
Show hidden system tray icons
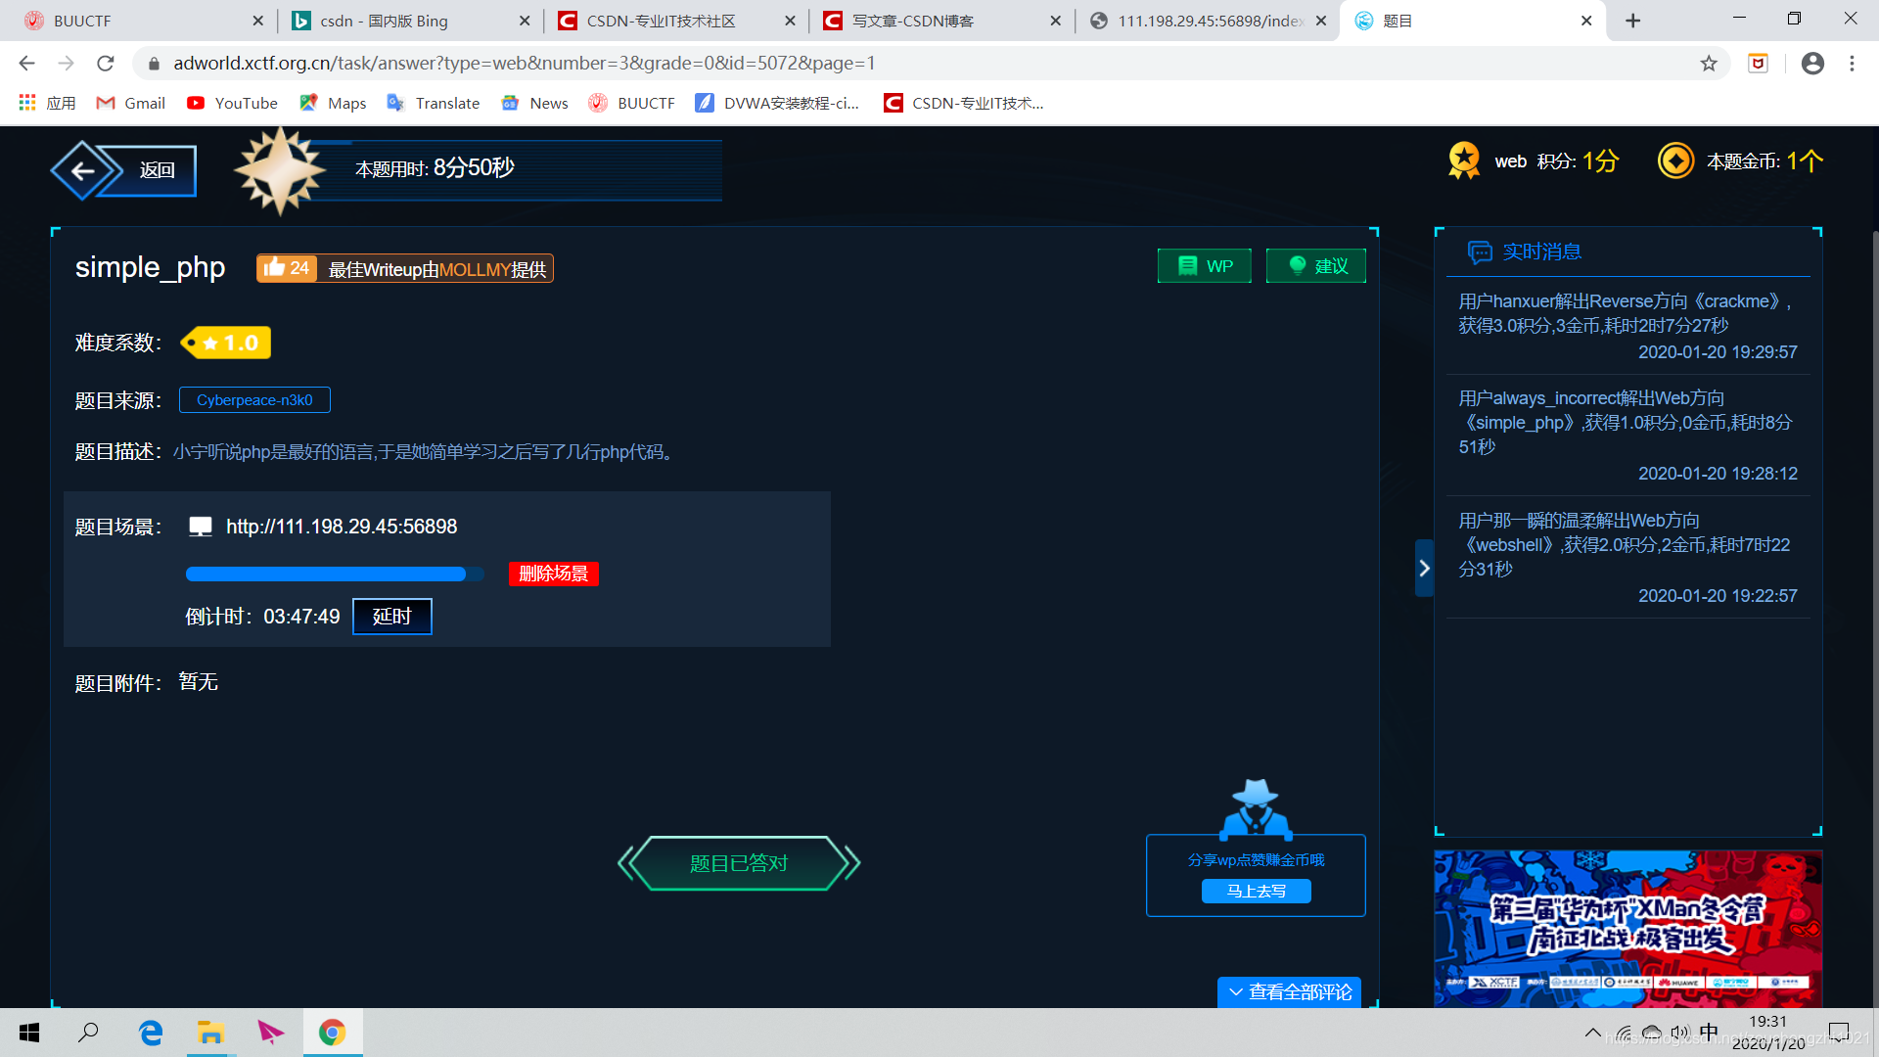[1592, 1033]
